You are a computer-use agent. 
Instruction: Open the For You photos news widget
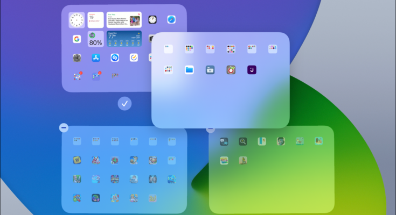[x=124, y=20]
